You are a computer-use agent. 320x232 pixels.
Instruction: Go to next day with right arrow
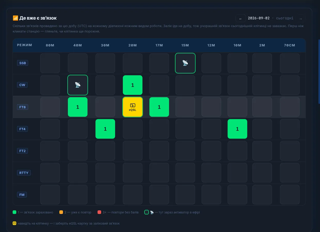tap(301, 18)
